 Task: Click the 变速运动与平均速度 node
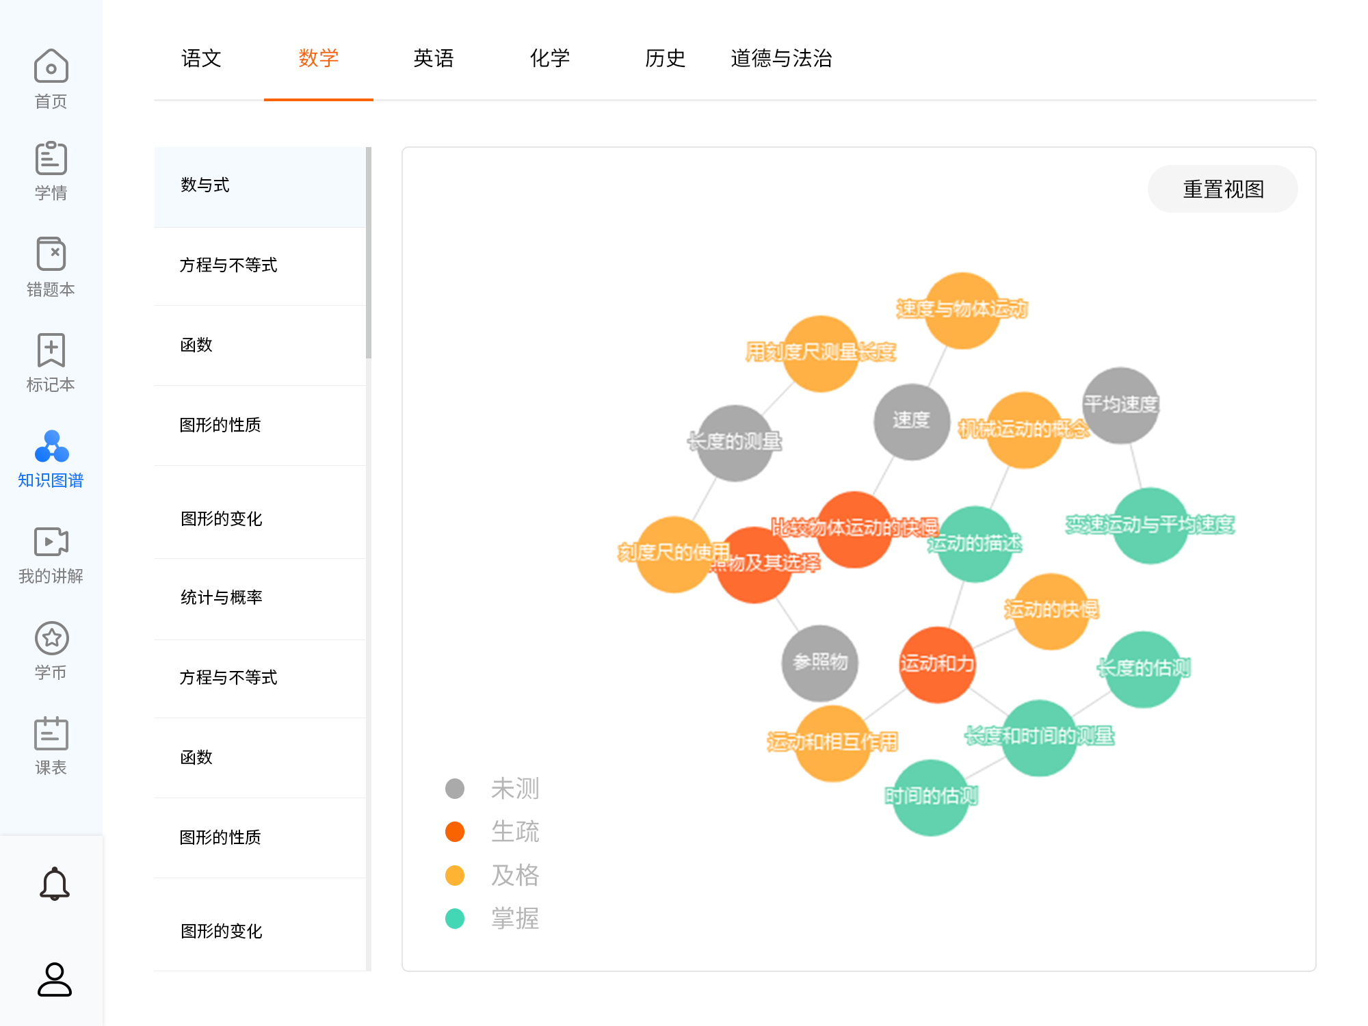pos(1150,525)
